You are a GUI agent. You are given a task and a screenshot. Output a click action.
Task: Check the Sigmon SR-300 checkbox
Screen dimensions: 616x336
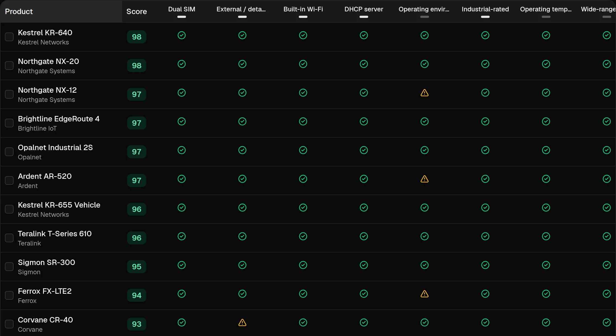click(x=9, y=267)
